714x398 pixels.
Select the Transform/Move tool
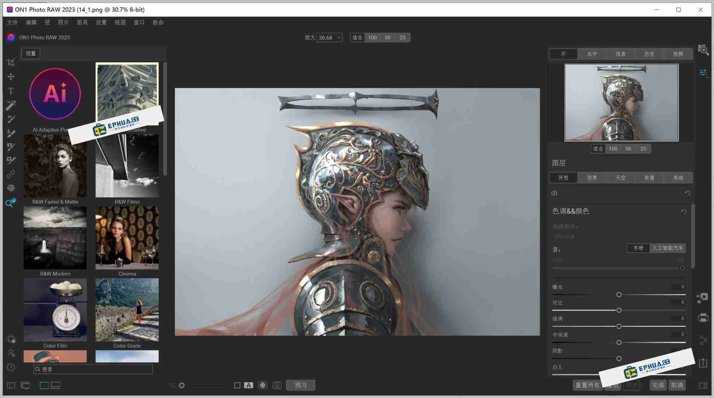[x=11, y=77]
